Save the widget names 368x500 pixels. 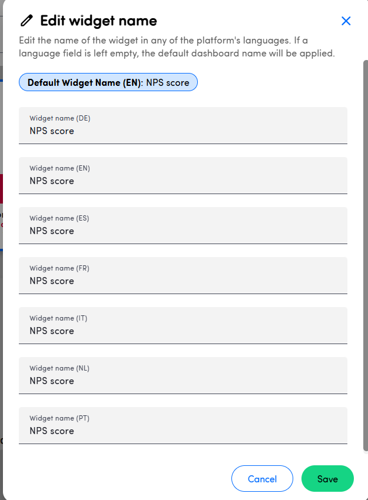[x=327, y=479]
